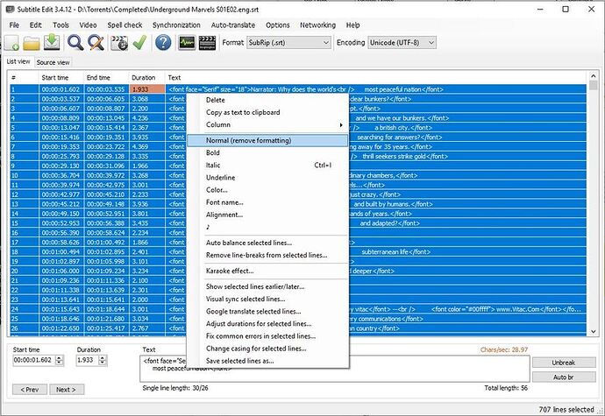605x416 pixels.
Task: Toggle the video player clapperboard icon
Action: tap(208, 42)
